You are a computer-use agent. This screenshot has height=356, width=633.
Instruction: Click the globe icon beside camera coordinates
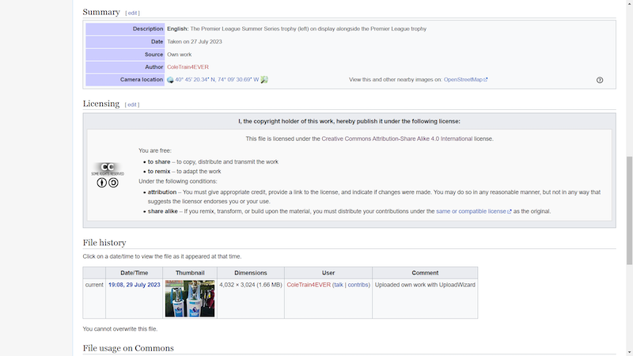(x=170, y=80)
